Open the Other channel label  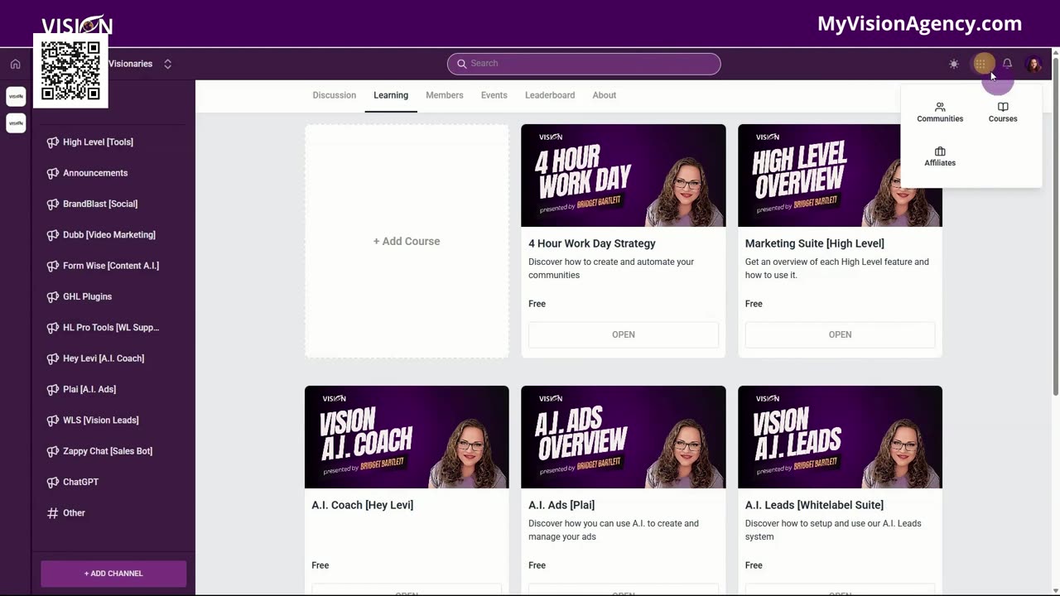coord(74,513)
